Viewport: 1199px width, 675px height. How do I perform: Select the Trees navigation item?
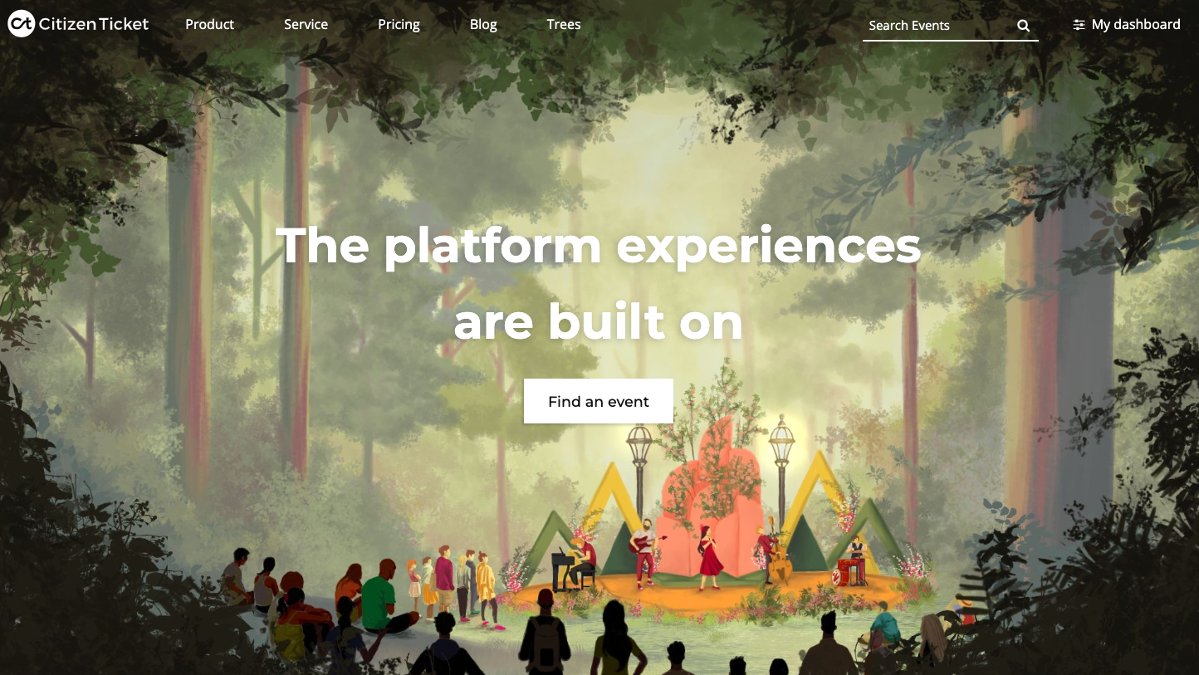pos(564,24)
